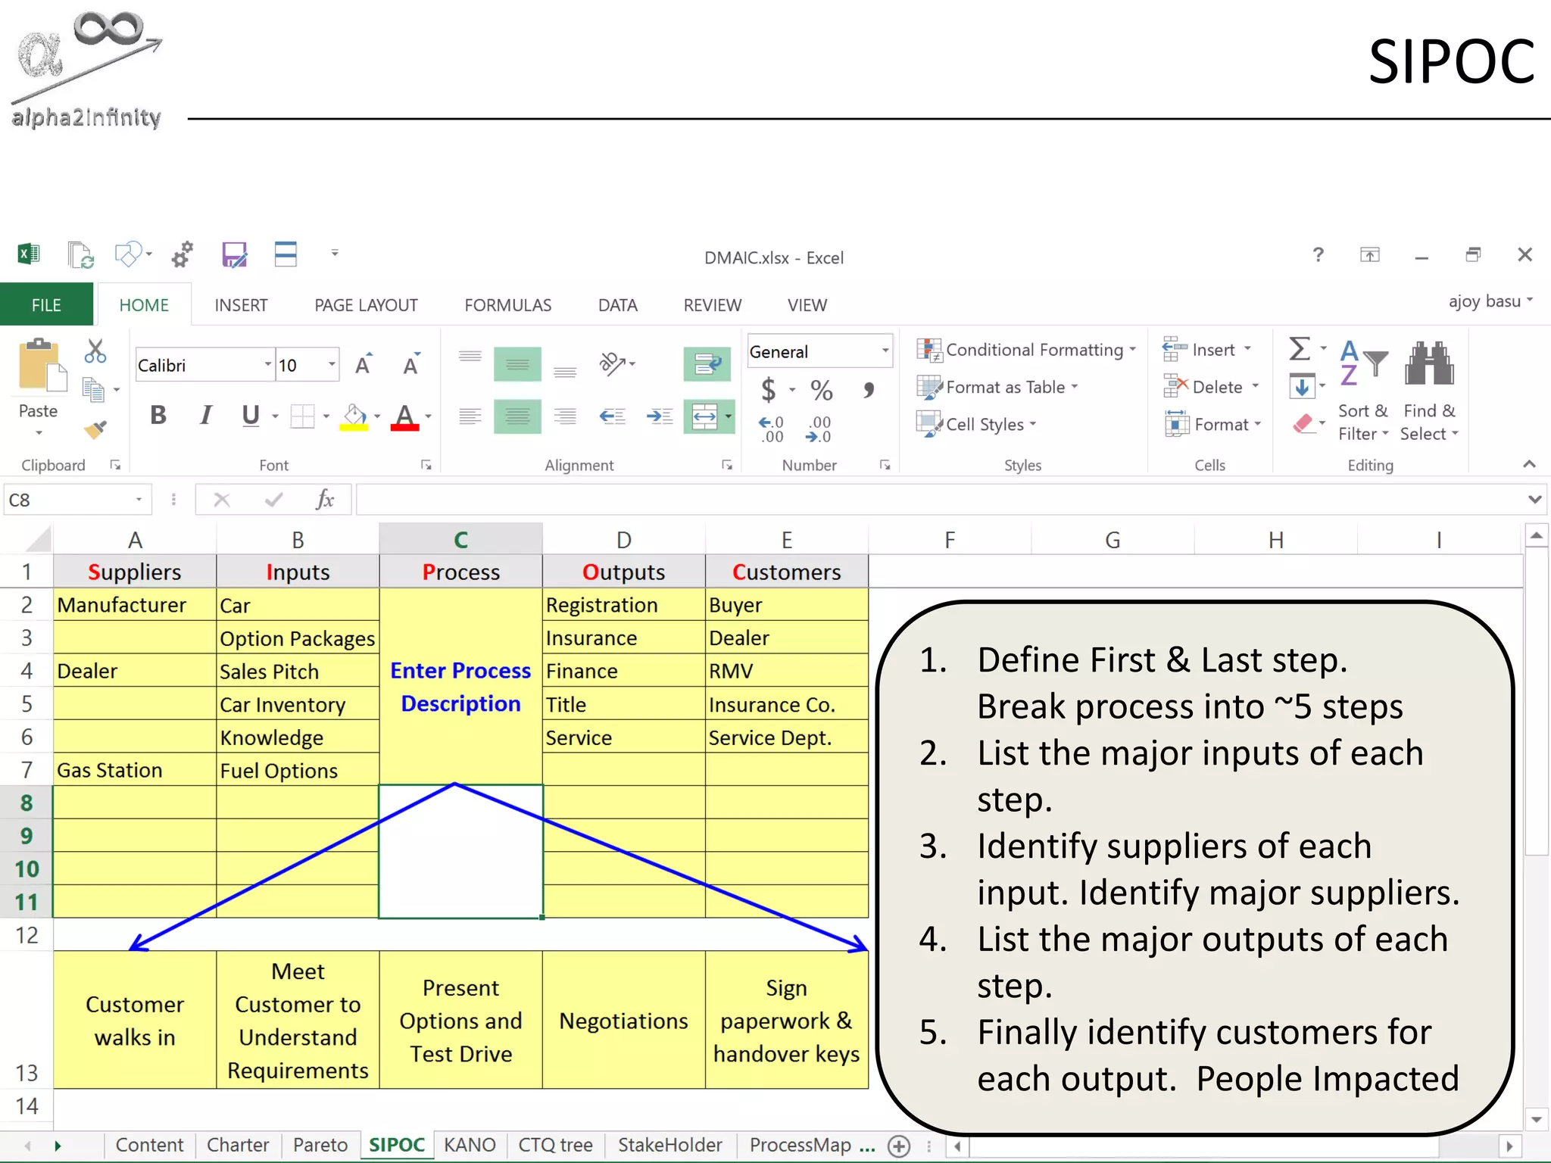Click the Excel Help question mark
The image size is (1551, 1163).
(x=1319, y=254)
